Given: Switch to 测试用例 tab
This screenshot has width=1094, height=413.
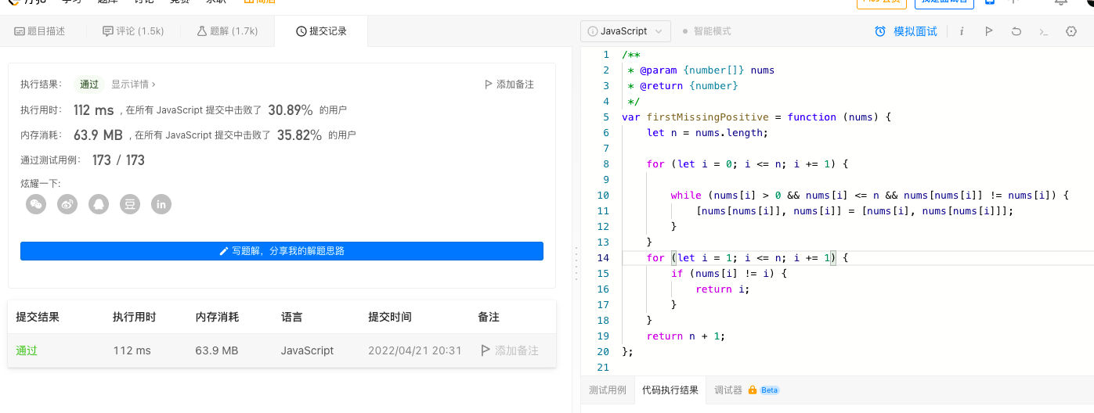Looking at the screenshot, I should click(x=607, y=390).
